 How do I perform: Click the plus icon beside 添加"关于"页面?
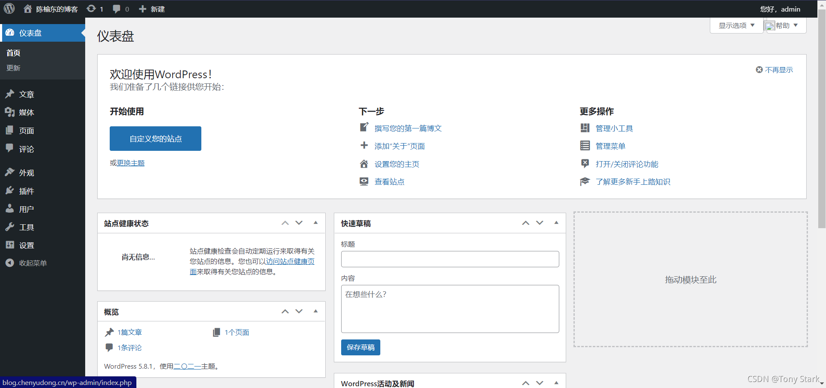click(x=364, y=146)
